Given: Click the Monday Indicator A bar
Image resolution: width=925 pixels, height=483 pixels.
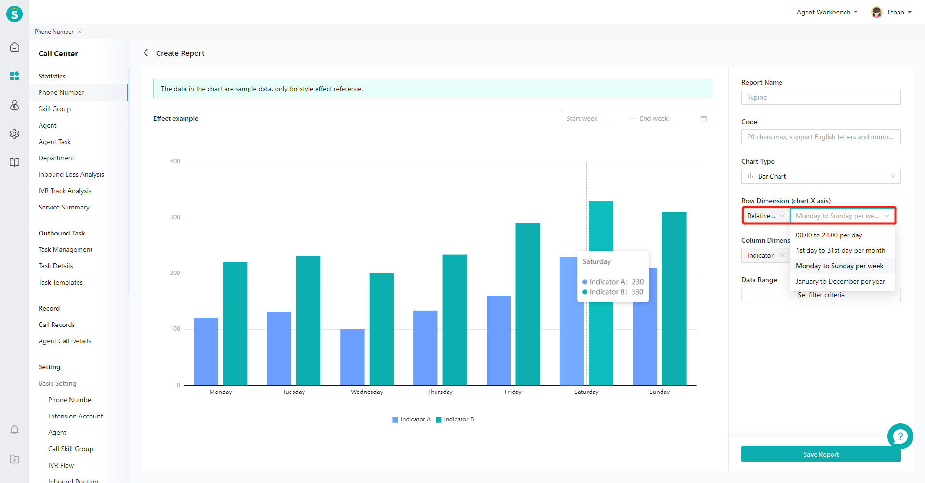Looking at the screenshot, I should pos(206,352).
